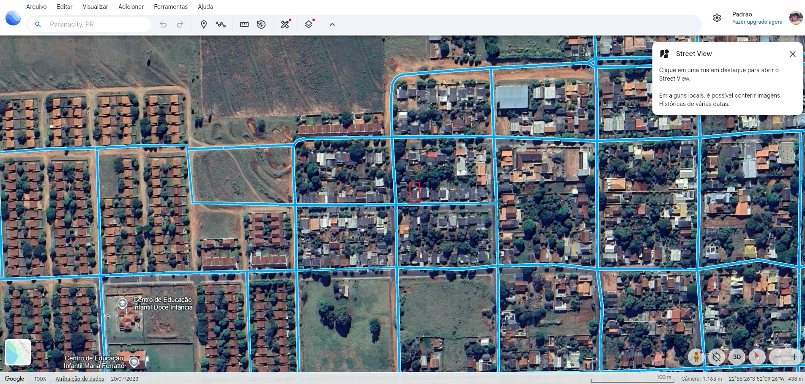Viewport: 805px width, 384px height.
Task: Open the Ferramentas menu
Action: pos(170,7)
